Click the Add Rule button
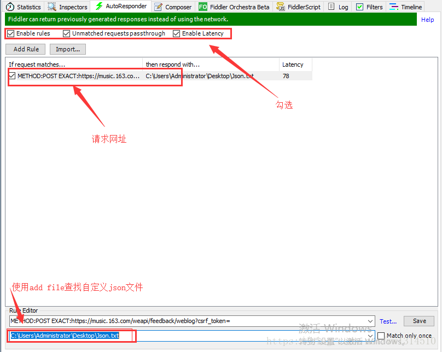The width and height of the screenshot is (442, 352). [x=26, y=49]
